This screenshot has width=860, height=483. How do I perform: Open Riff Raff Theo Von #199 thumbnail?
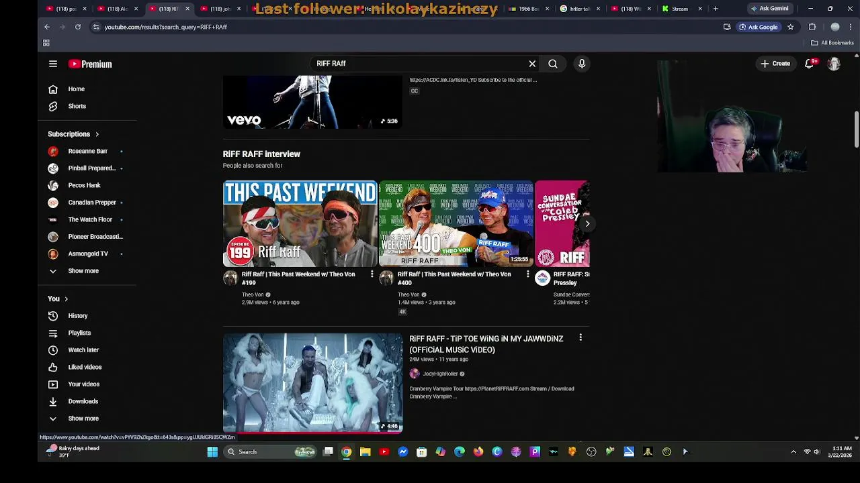click(300, 223)
